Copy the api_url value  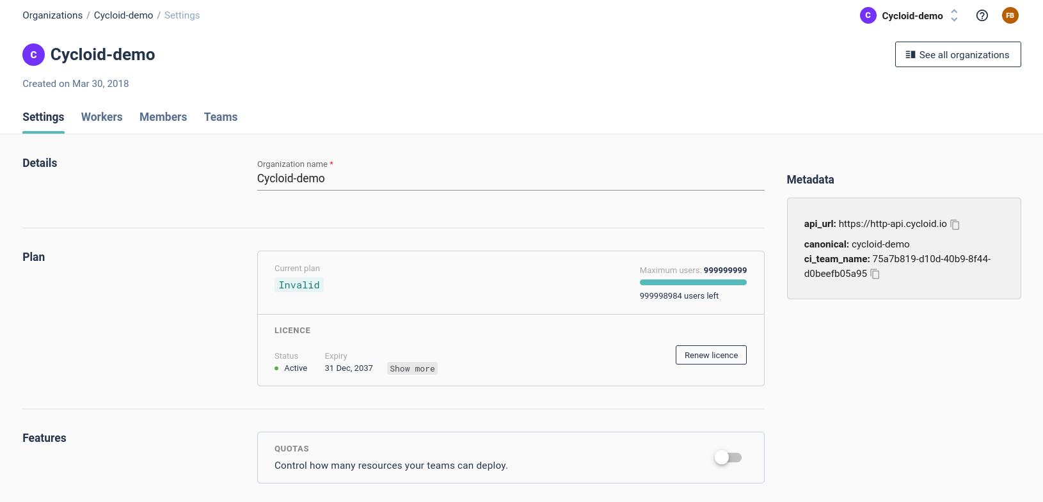pyautogui.click(x=955, y=224)
